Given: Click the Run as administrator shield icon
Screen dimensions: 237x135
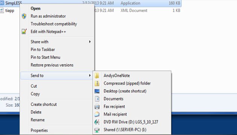Looking at the screenshot, I should click(x=24, y=16).
